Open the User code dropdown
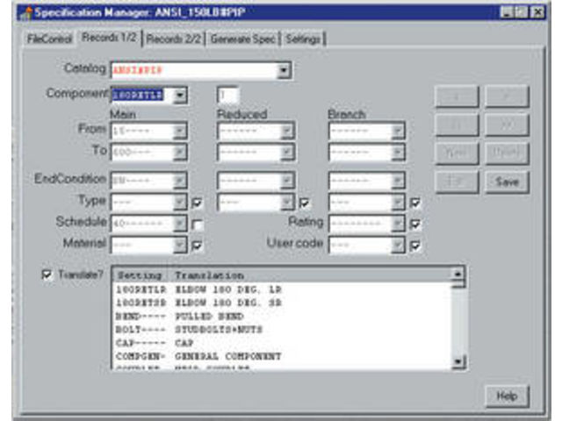The image size is (562, 421). pos(398,244)
